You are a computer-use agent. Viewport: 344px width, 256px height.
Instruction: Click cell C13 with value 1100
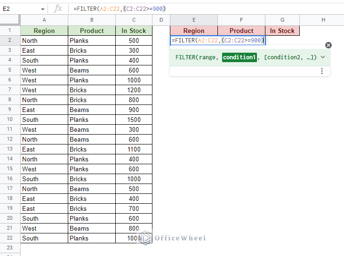(x=134, y=149)
